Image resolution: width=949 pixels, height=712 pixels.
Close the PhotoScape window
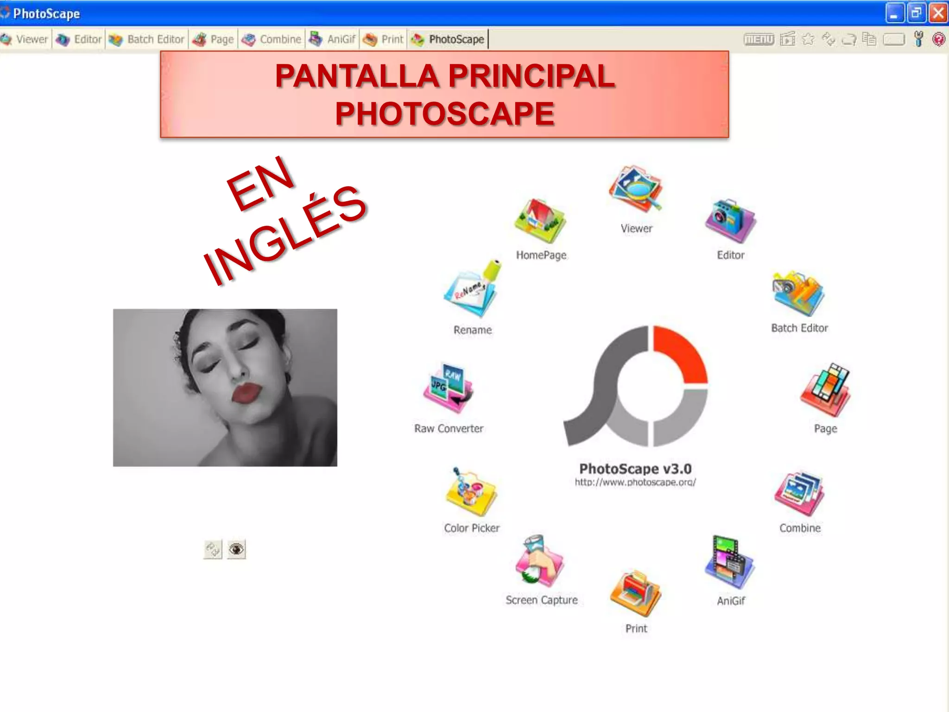[x=938, y=13]
